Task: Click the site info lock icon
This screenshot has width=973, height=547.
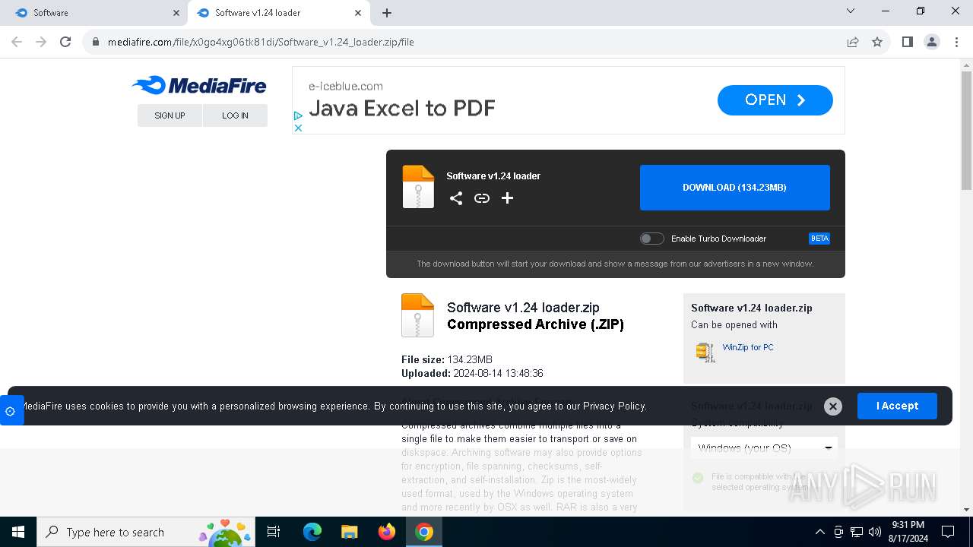Action: (96, 42)
